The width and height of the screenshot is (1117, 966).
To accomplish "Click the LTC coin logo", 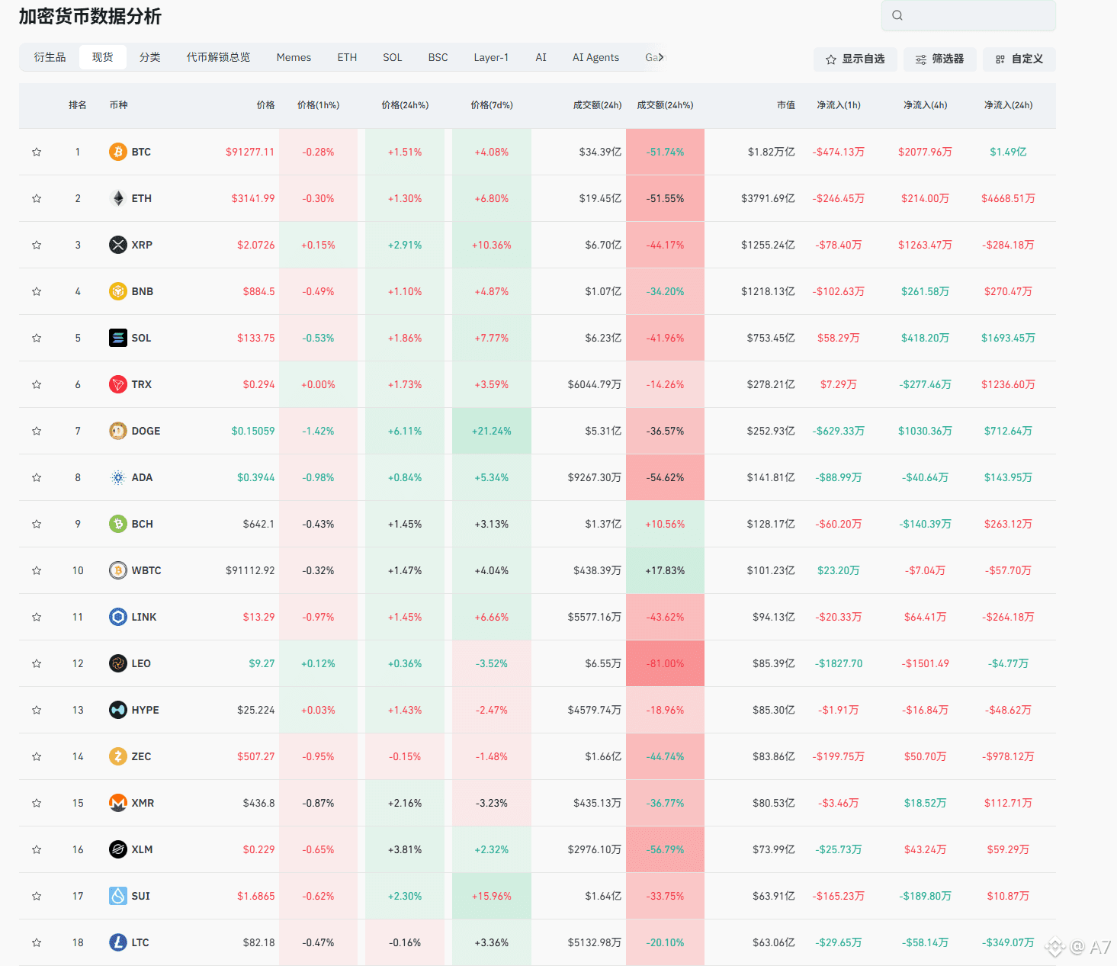I will [x=117, y=942].
